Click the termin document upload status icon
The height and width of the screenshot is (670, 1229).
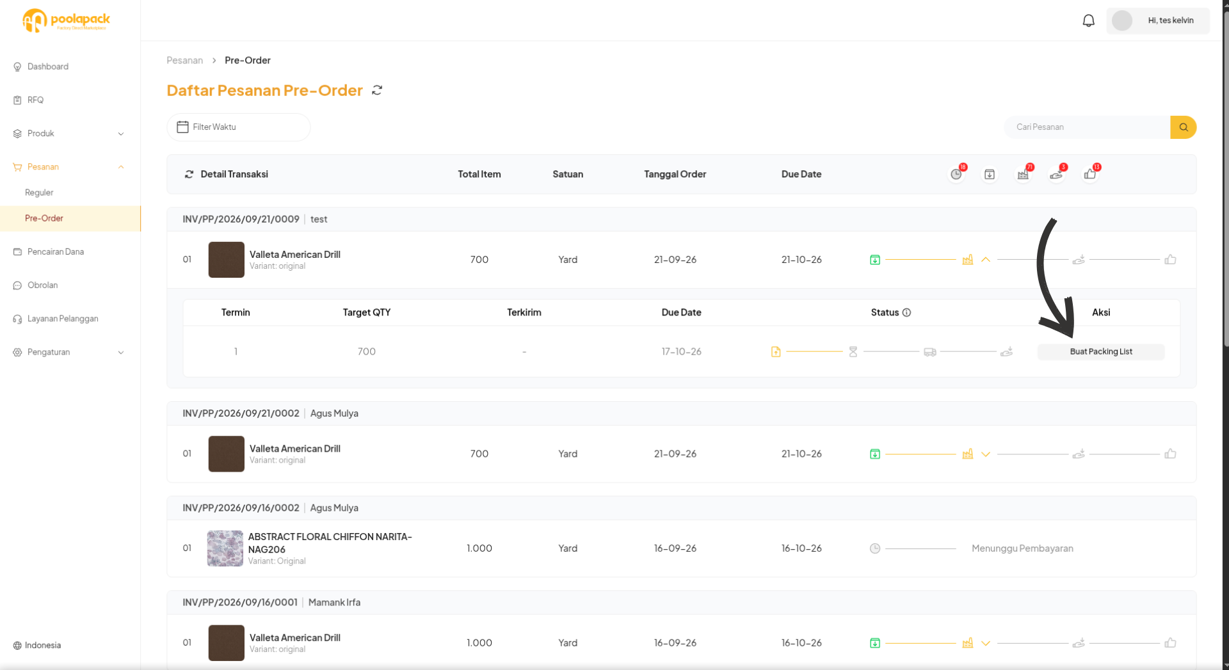776,351
